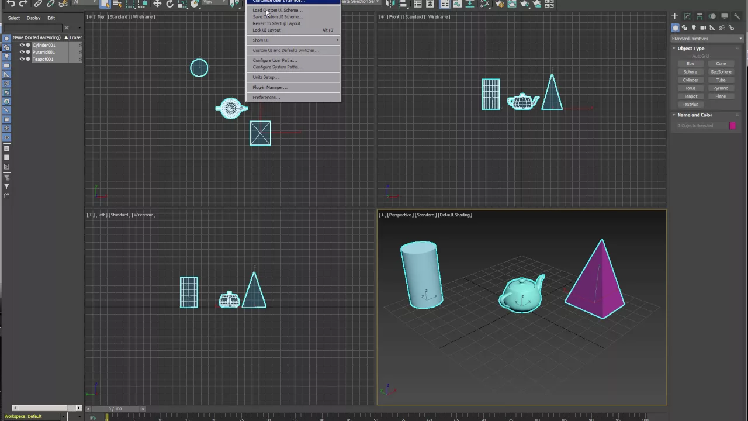This screenshot has width=748, height=421.
Task: Open Configure User Paths entry
Action: coord(275,60)
